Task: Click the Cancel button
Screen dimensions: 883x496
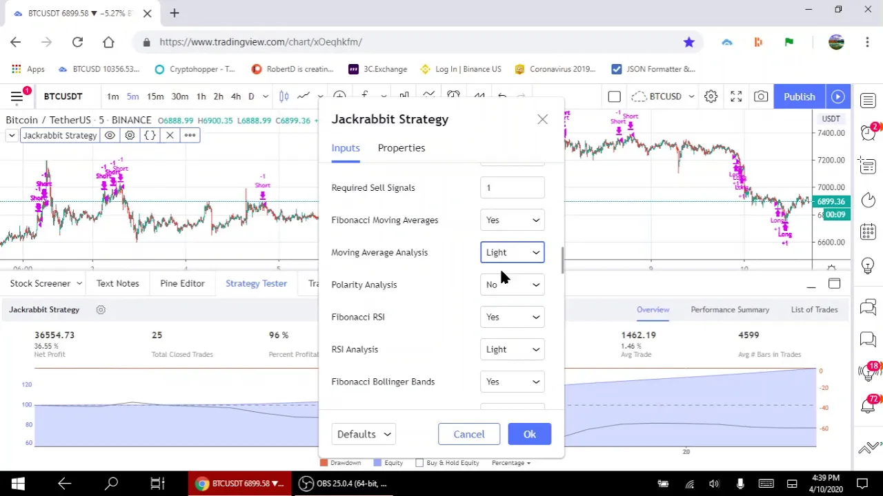Action: click(469, 434)
